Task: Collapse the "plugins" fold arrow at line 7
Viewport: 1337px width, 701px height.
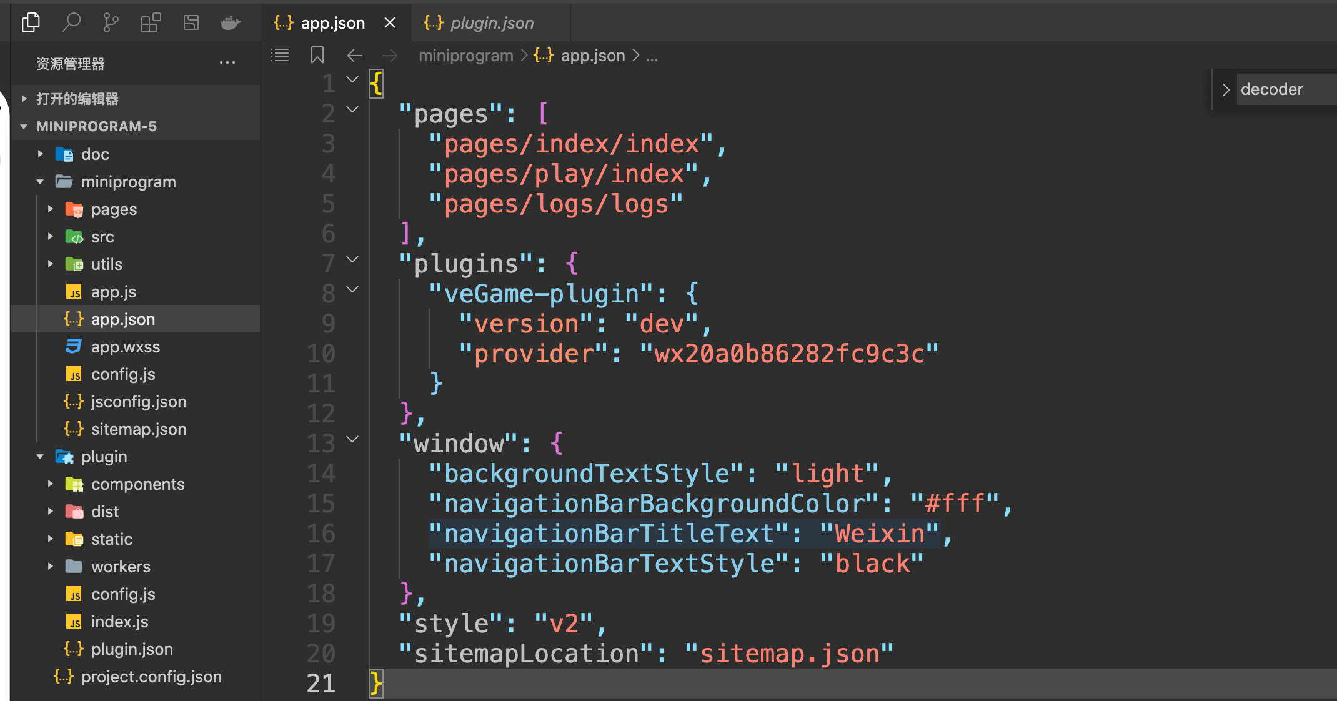Action: click(352, 259)
